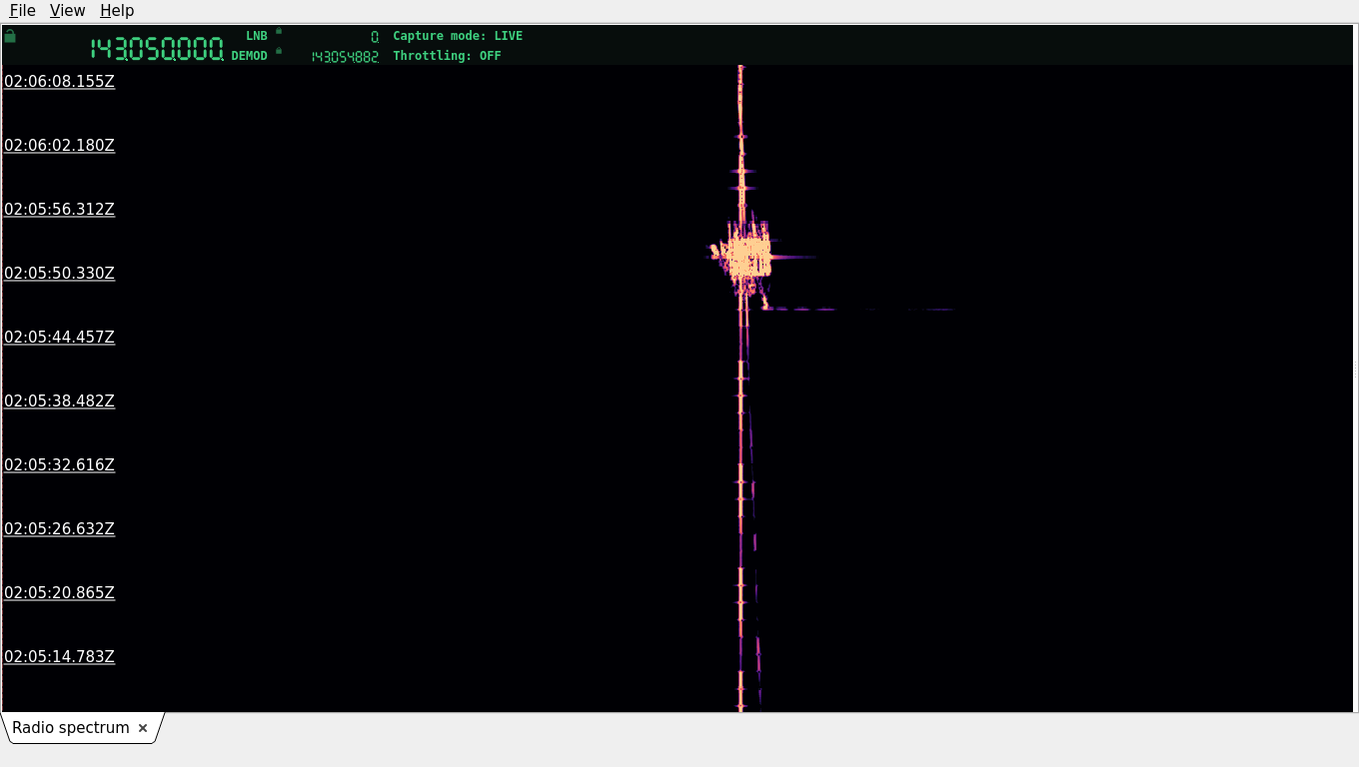
Task: Click timestamp 02:05:20.865Z
Action: click(x=59, y=593)
